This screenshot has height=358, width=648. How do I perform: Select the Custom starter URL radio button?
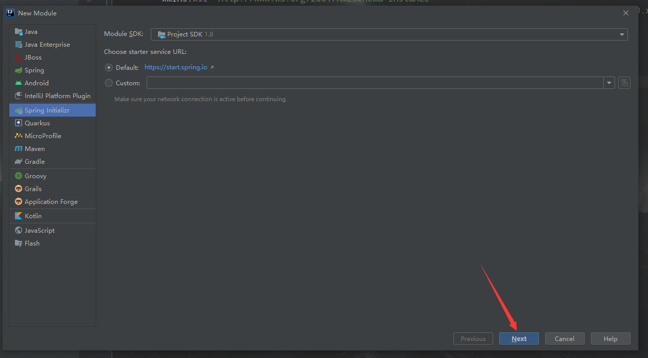click(109, 83)
